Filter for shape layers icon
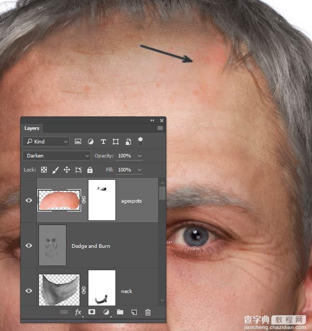 tap(115, 141)
